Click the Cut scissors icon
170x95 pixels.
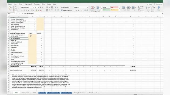click(14, 7)
